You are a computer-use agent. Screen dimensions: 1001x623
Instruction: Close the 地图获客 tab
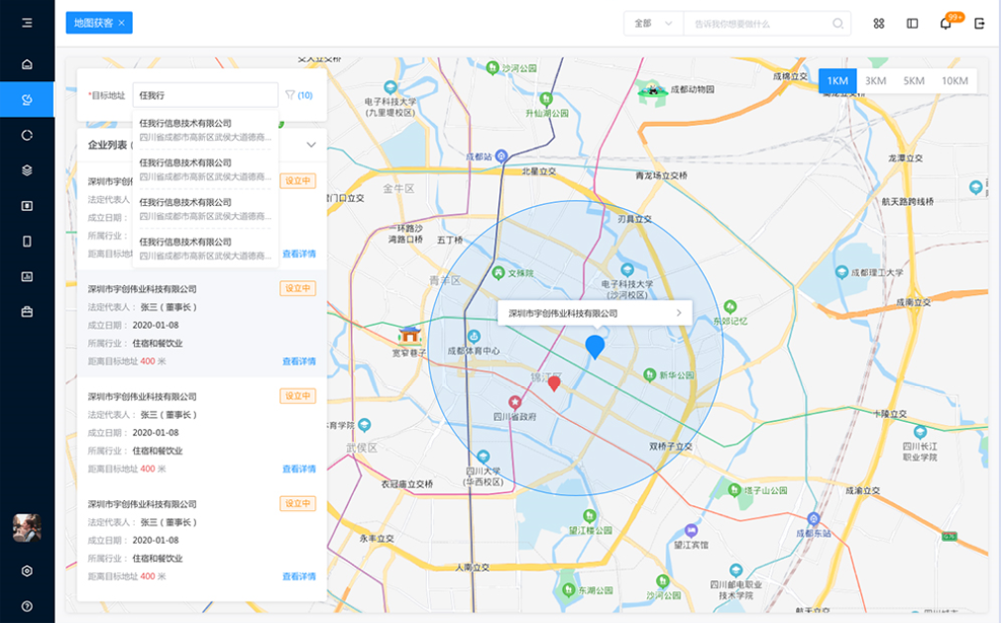tap(121, 23)
